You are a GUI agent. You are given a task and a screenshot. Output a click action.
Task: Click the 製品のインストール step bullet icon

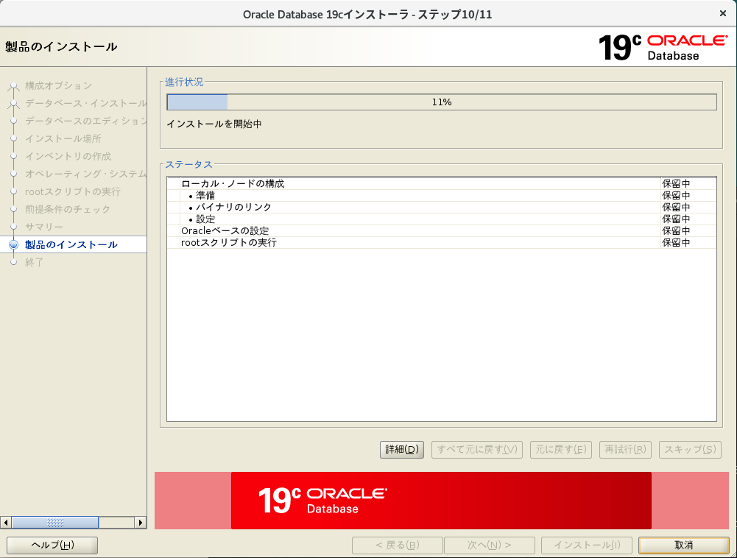coord(13,244)
